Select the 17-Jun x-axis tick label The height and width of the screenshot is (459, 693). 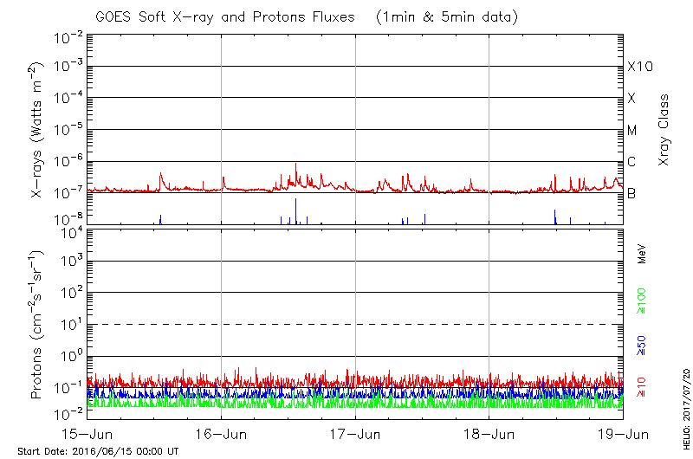(x=355, y=433)
